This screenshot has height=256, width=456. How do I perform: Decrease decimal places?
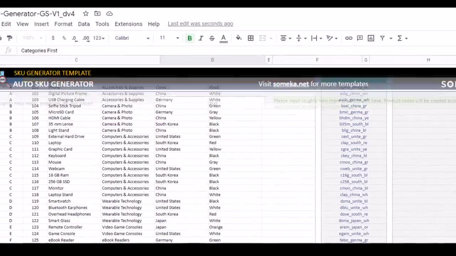pos(74,38)
